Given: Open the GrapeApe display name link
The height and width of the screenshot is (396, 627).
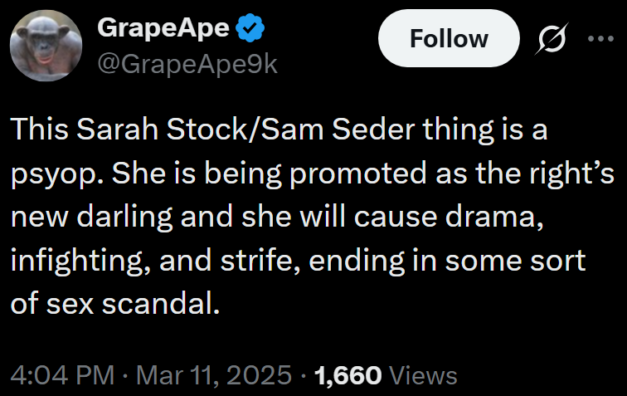Looking at the screenshot, I should pos(163,28).
